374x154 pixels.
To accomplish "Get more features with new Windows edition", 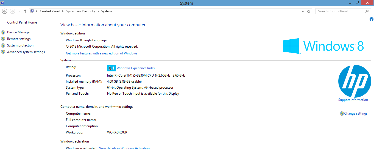I will [102, 53].
